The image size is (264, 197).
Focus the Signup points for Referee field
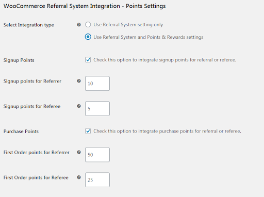(97, 108)
